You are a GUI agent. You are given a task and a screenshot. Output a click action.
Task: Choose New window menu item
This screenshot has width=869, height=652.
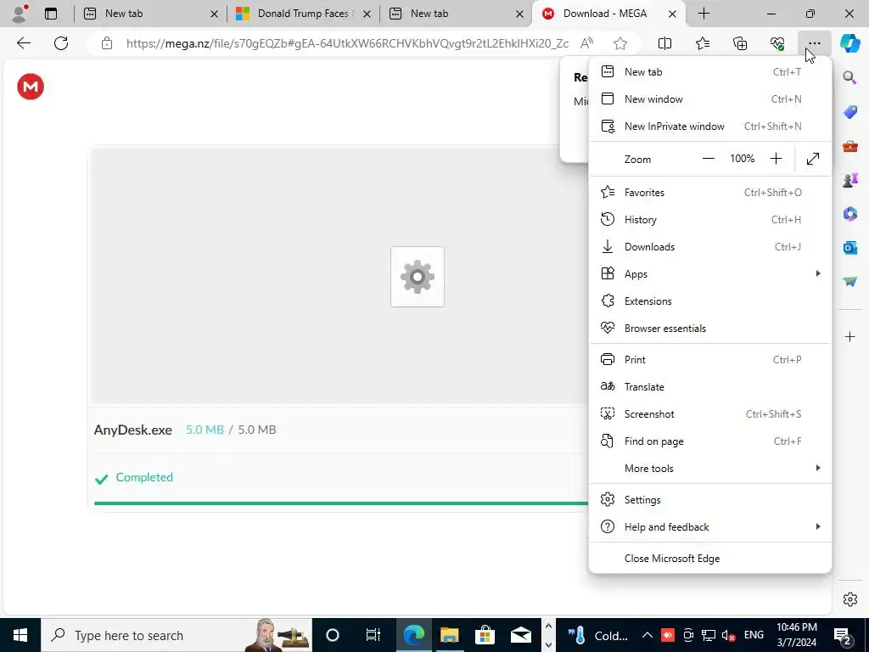coord(710,98)
